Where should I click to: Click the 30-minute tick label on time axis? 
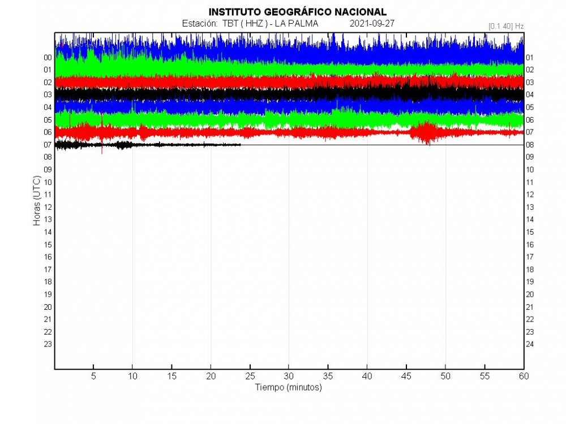(289, 376)
